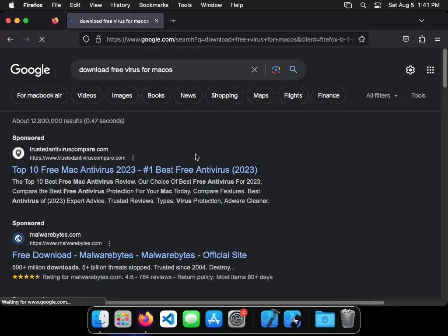The width and height of the screenshot is (448, 336).
Task: Click the back navigation arrow
Action: tap(10, 39)
